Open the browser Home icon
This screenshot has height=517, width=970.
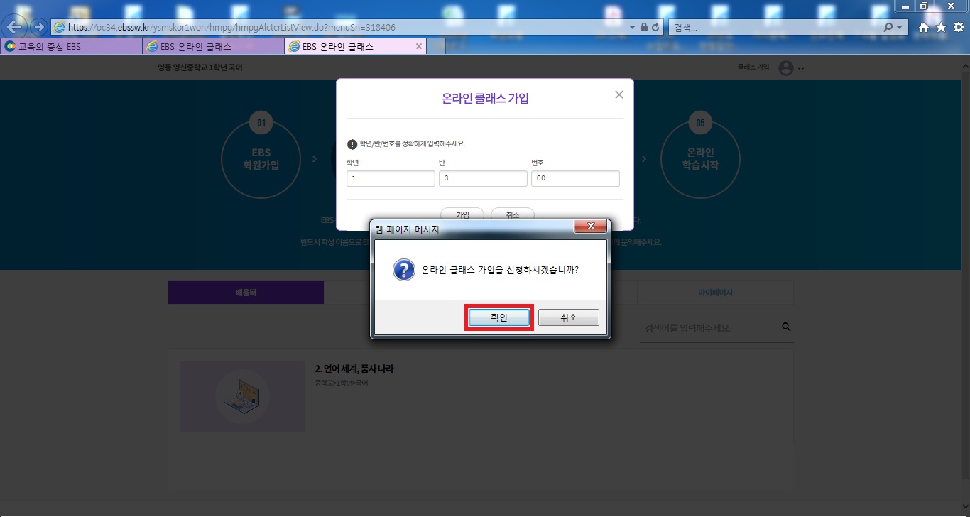click(924, 27)
